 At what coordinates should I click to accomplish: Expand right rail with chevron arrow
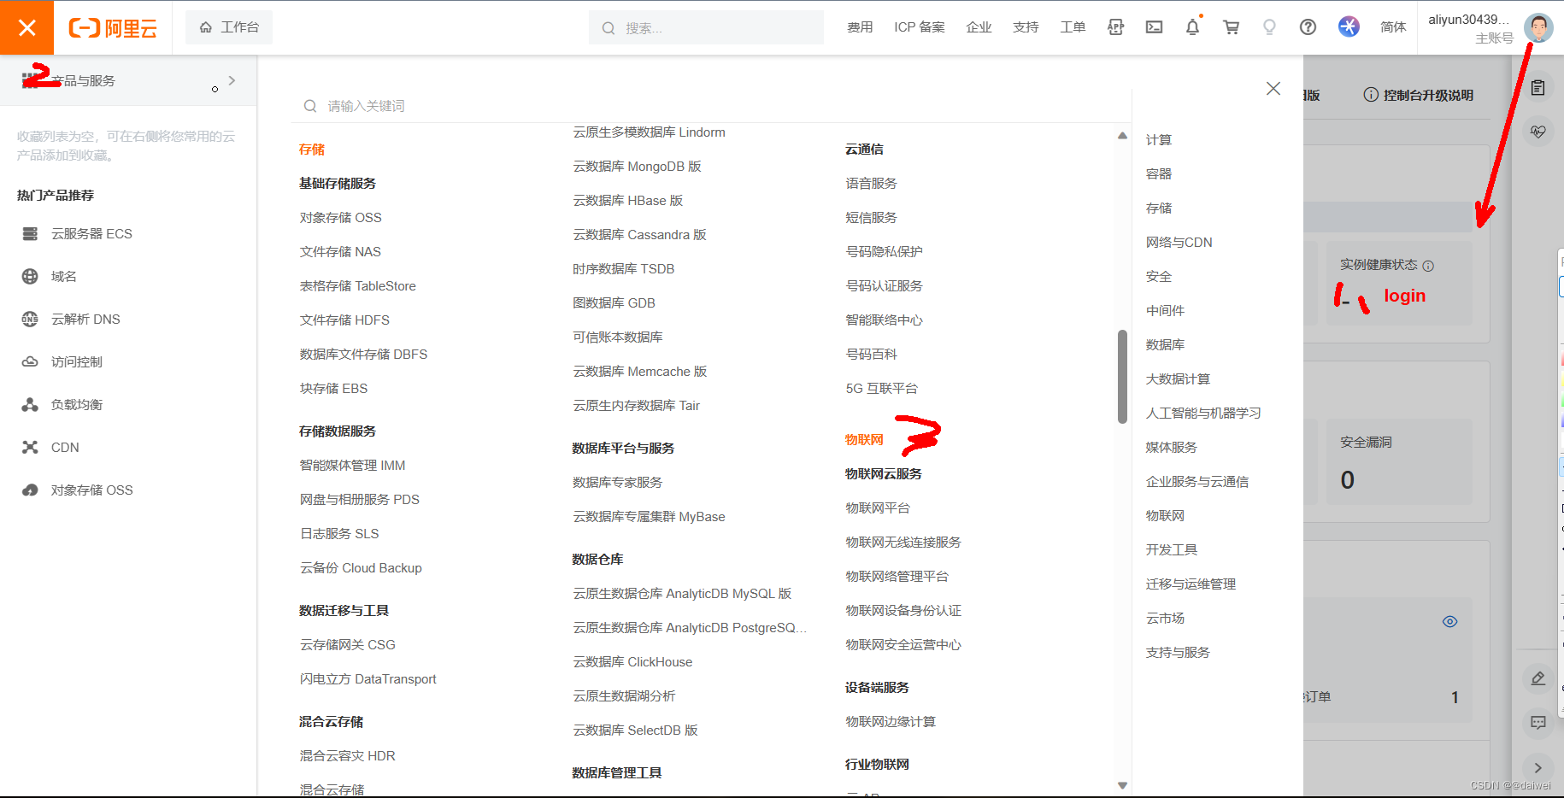1538,768
